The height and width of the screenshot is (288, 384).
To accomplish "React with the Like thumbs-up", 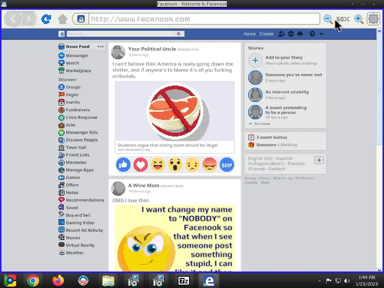I will [x=123, y=165].
